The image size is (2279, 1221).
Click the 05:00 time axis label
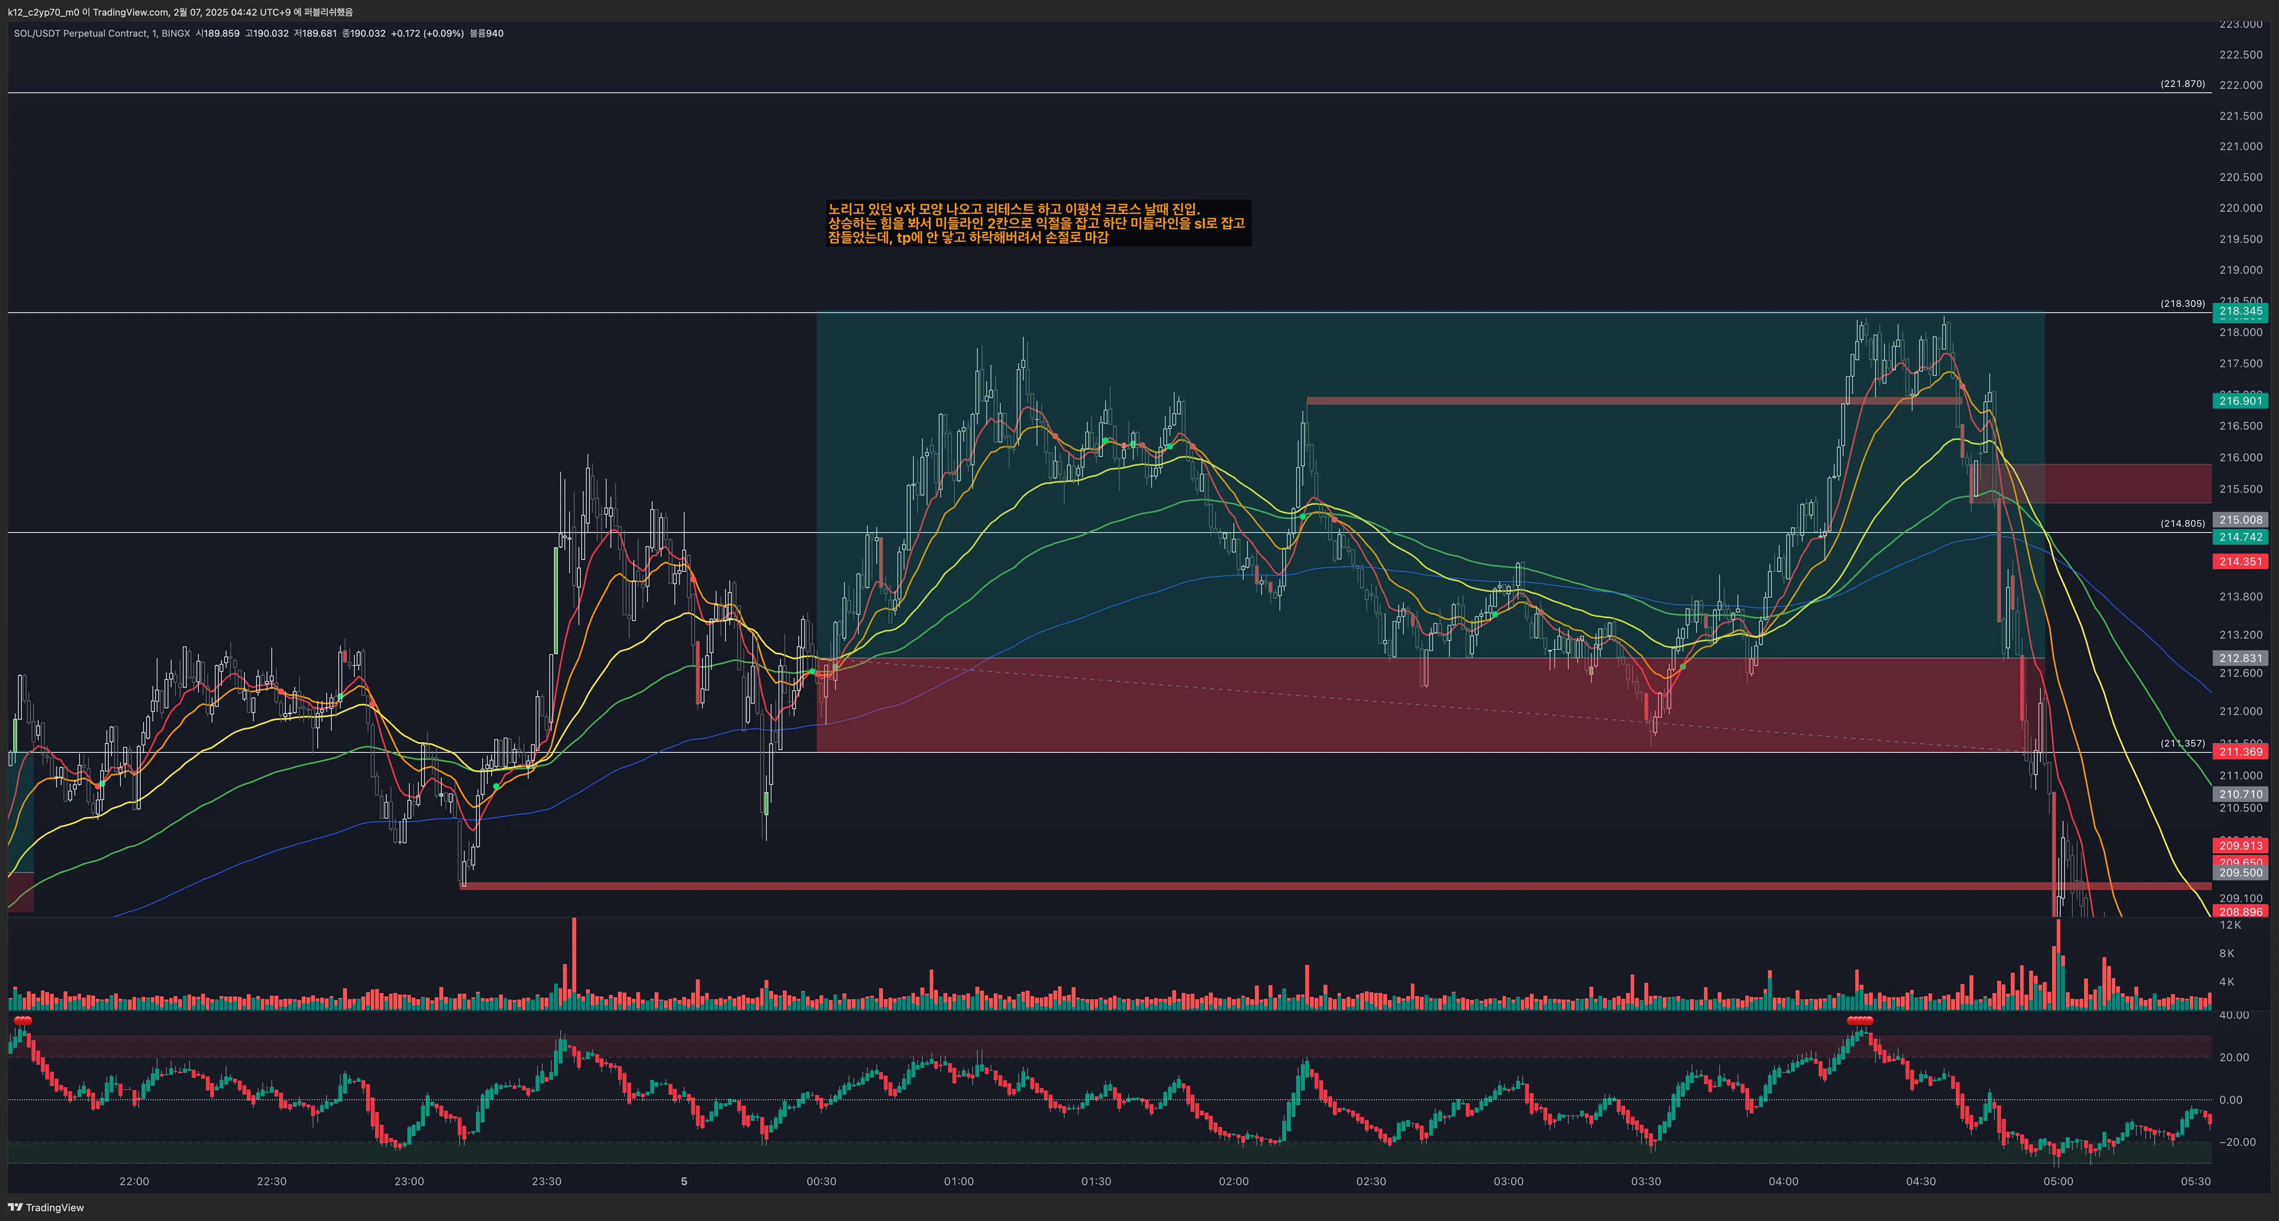[x=2058, y=1182]
